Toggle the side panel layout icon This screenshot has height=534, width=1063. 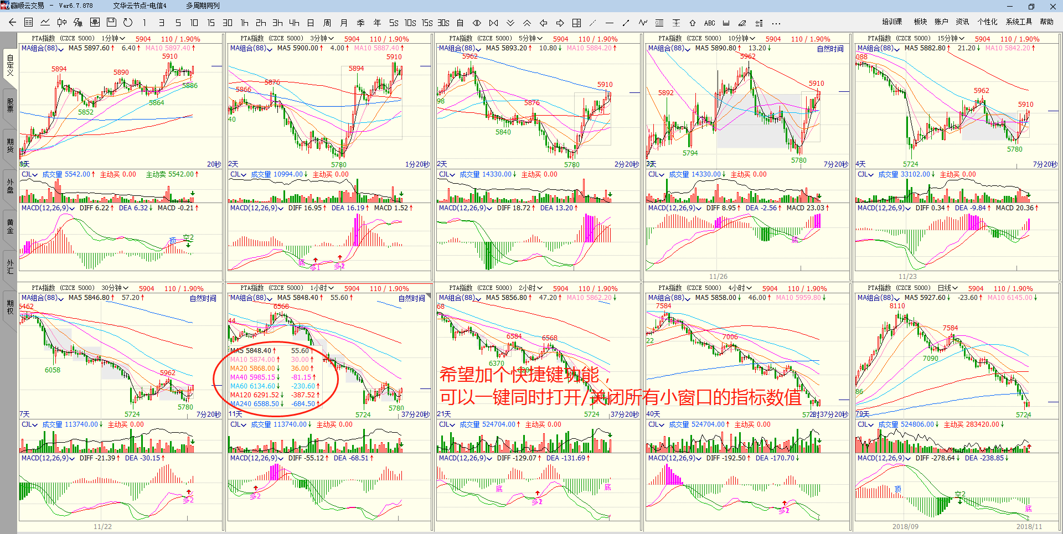point(576,23)
